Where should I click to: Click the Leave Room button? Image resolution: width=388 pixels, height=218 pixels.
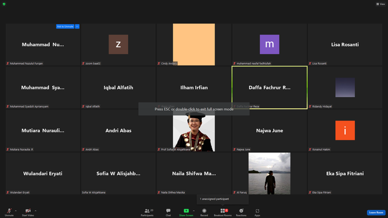pyautogui.click(x=376, y=213)
